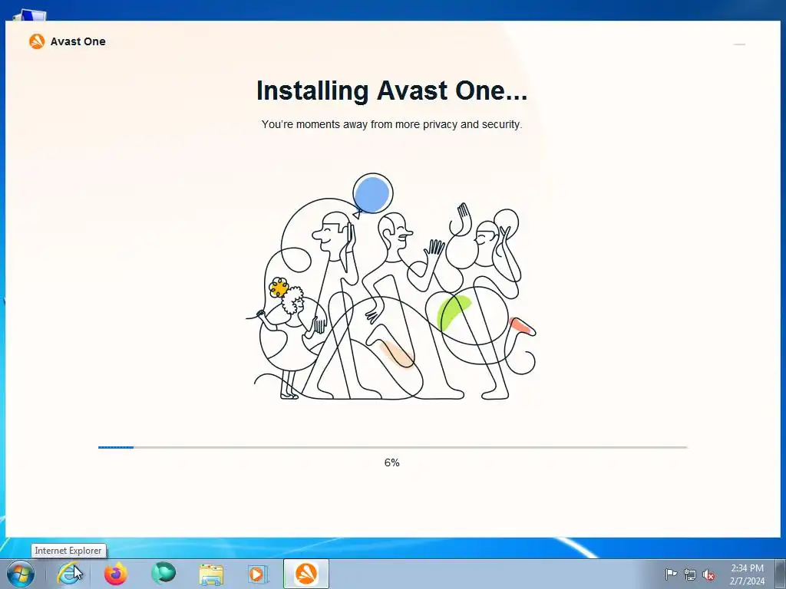This screenshot has height=589, width=786.
Task: Minimize the Avast One installer window
Action: (739, 44)
